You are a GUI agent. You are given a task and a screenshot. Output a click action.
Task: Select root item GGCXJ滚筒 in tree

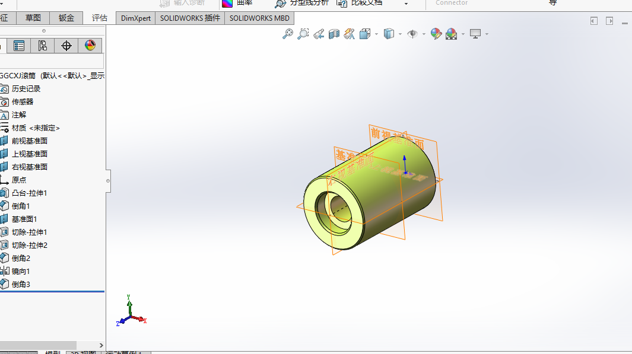point(52,76)
